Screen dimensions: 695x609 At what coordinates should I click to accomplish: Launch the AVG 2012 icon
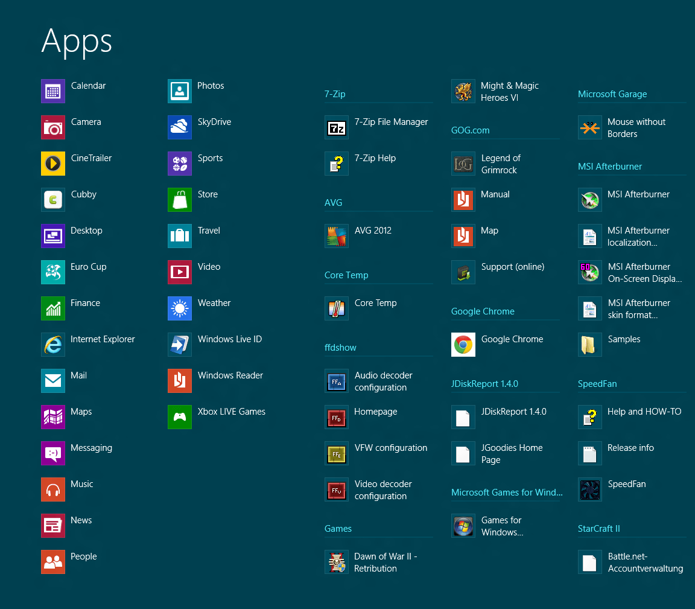pos(337,236)
